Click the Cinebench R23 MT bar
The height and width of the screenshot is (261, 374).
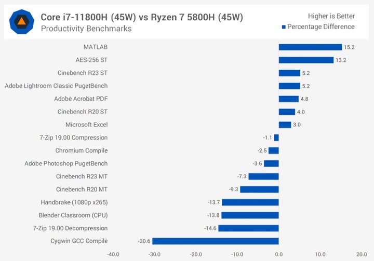click(x=263, y=177)
